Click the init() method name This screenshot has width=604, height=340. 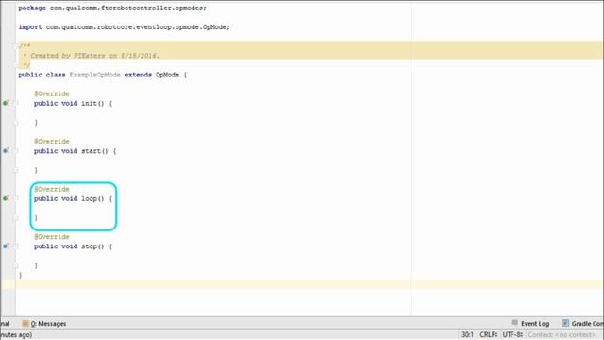89,103
